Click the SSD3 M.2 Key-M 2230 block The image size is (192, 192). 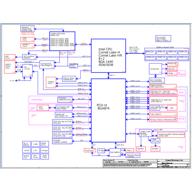pyautogui.click(x=62, y=122)
